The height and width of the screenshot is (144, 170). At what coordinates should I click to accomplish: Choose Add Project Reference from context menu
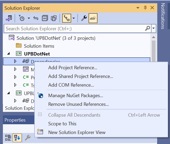[72, 68]
